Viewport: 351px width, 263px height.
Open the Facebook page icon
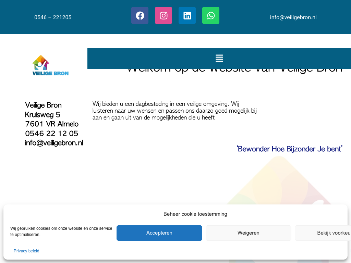140,15
